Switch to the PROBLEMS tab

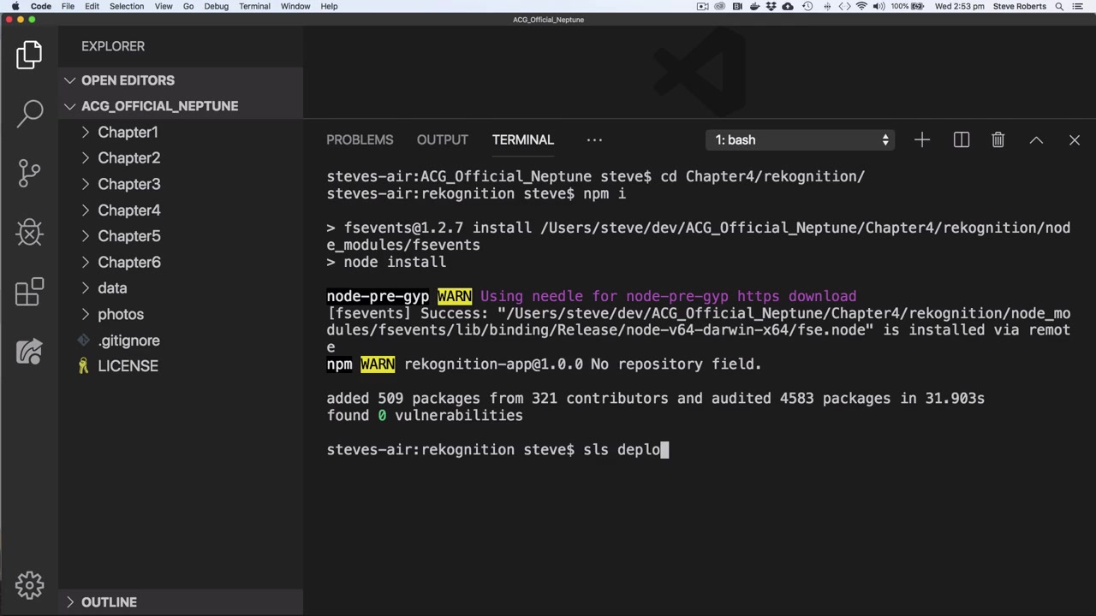tap(360, 139)
